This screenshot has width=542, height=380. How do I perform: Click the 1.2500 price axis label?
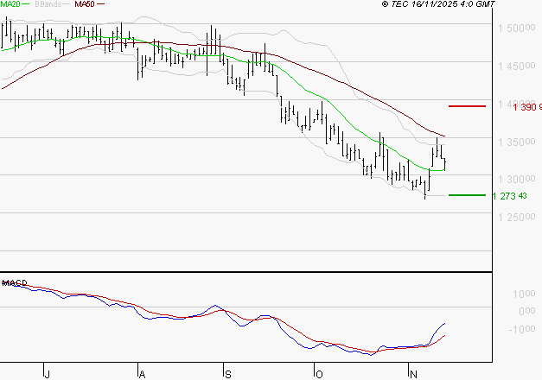pyautogui.click(x=515, y=216)
